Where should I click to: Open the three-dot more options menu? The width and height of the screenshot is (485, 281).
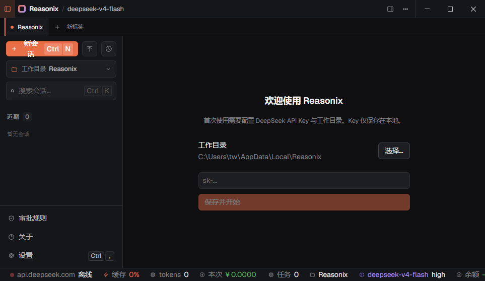(405, 9)
